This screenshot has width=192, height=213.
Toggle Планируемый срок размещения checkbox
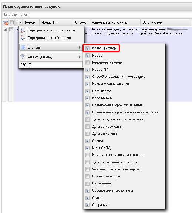87,105
